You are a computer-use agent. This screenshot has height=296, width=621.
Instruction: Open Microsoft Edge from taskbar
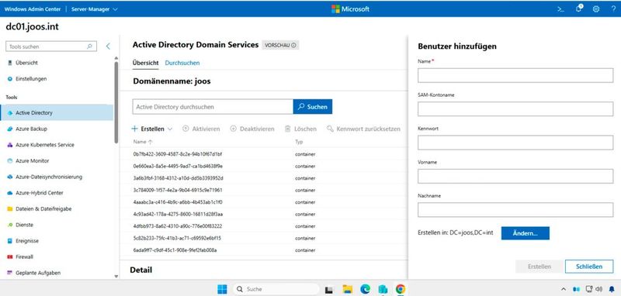point(365,289)
